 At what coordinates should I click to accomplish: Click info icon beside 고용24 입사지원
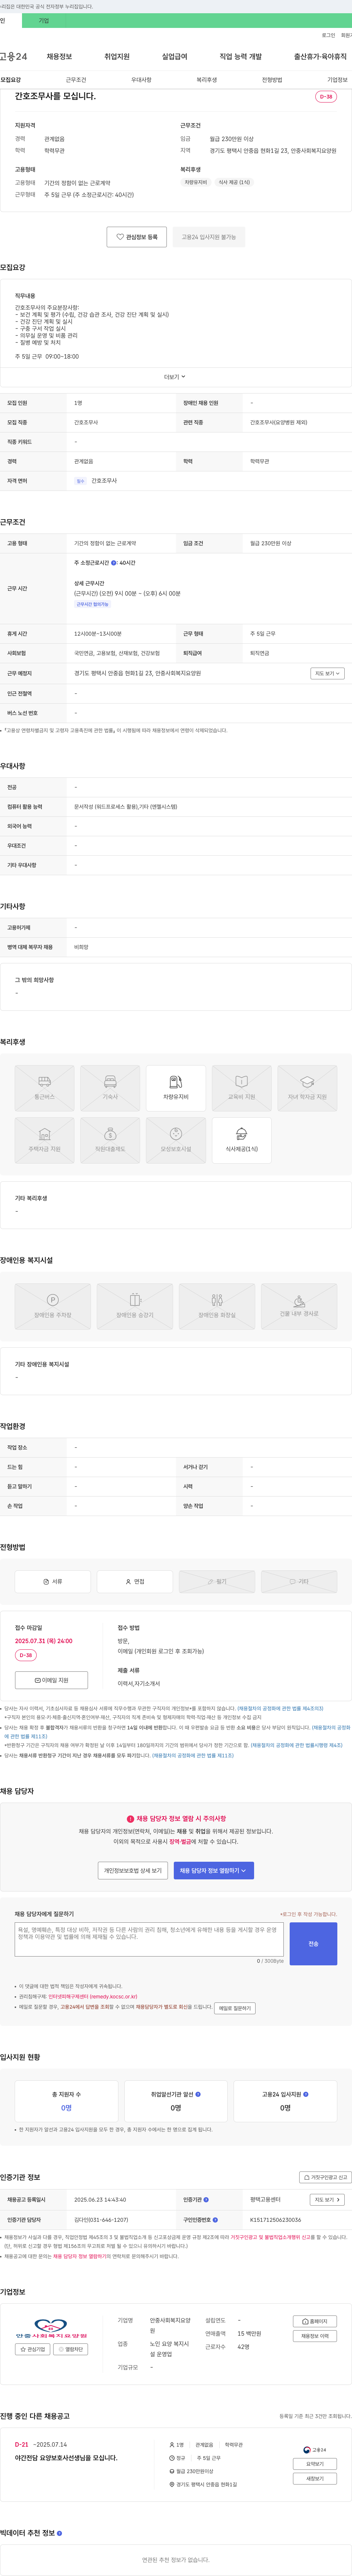coord(305,2094)
